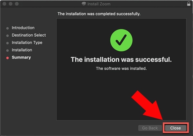Choose Installation Type in the sidebar

coord(27,42)
